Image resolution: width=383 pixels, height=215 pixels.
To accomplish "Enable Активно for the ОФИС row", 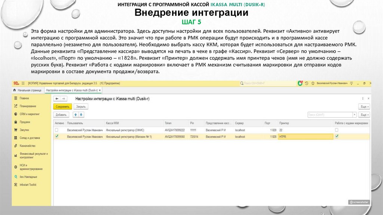I will [57, 130].
